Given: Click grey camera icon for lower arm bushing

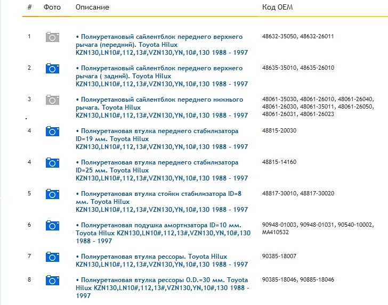Looking at the screenshot, I should [x=52, y=100].
